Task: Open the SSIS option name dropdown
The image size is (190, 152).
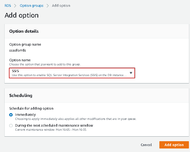Action: coord(72,73)
